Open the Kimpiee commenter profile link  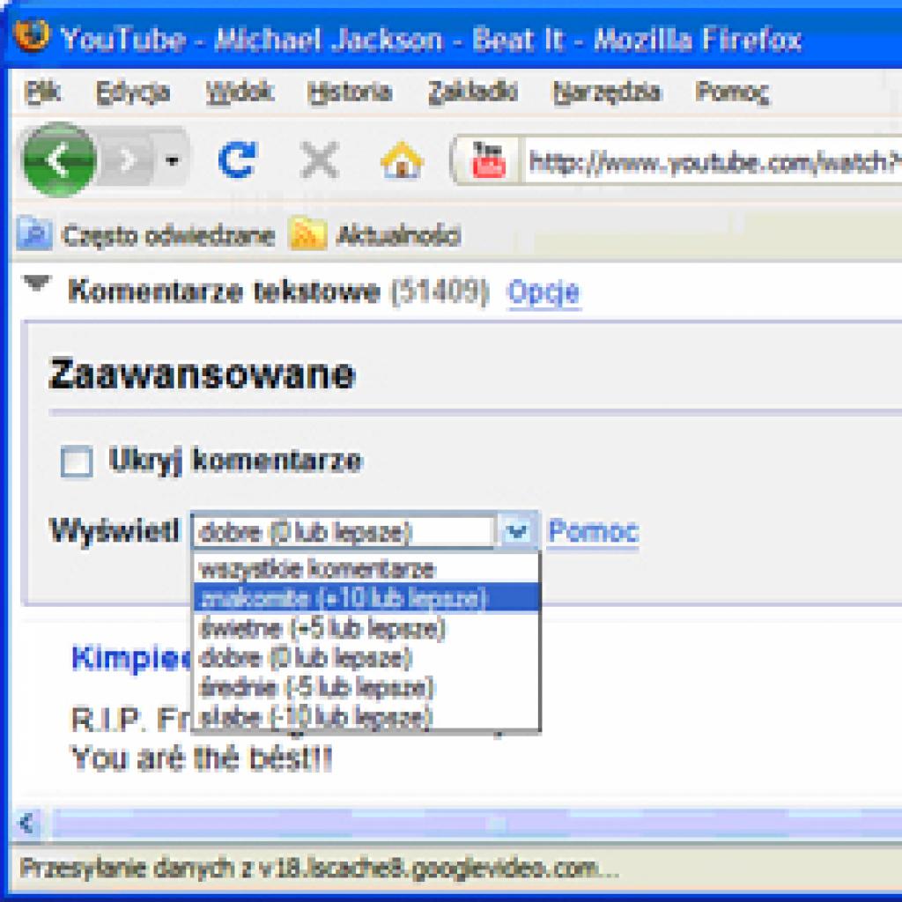(130, 657)
